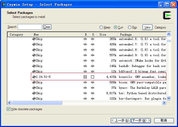Click into the Search input field
Screen dimensions: 178x127
click(30, 27)
